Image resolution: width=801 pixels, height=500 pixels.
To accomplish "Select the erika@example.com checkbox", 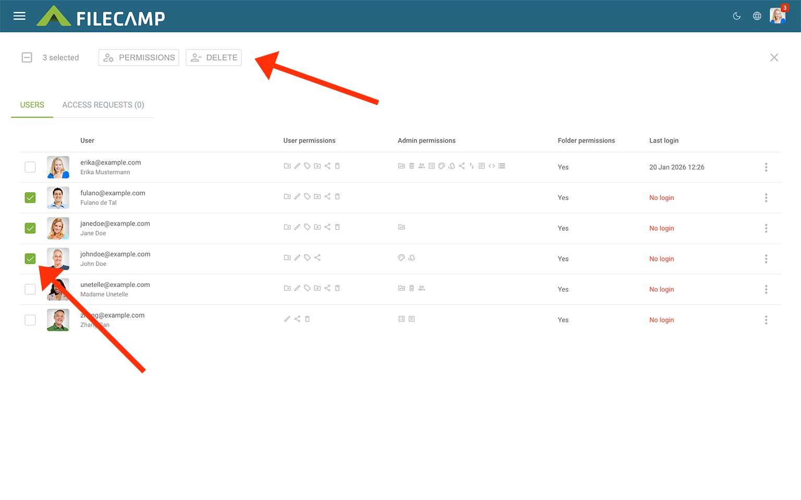I will pos(30,167).
